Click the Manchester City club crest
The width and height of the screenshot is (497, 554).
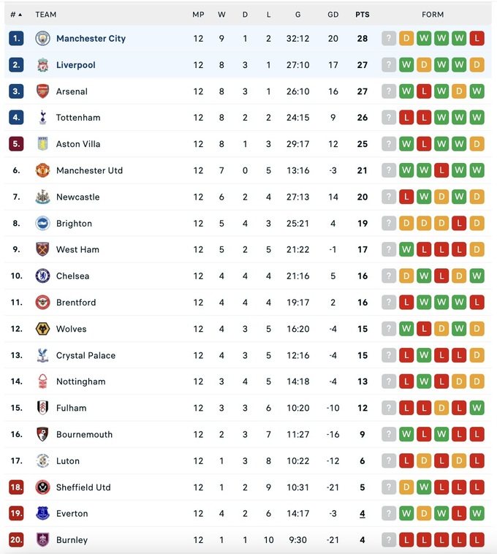point(42,39)
